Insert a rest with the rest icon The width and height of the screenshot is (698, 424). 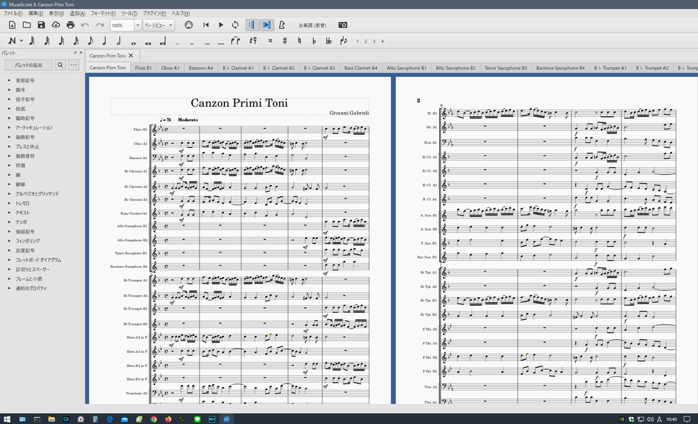click(x=253, y=41)
